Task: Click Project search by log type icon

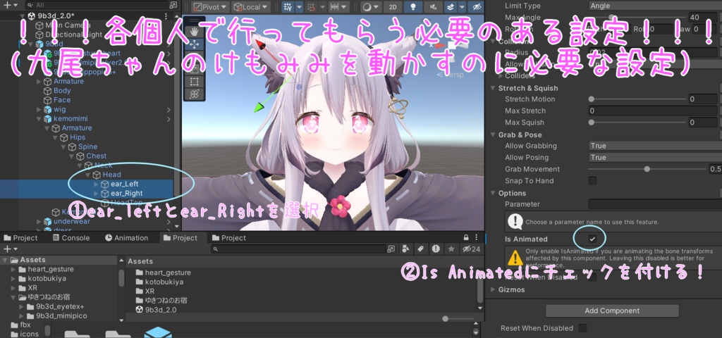Action: coord(436,249)
